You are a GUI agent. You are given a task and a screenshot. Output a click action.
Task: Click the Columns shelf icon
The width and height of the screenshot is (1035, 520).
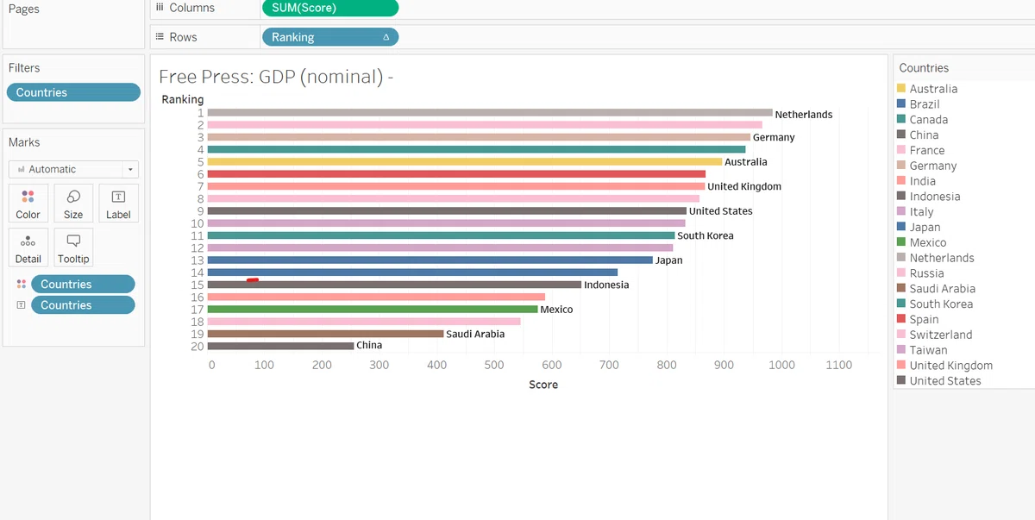pos(160,8)
